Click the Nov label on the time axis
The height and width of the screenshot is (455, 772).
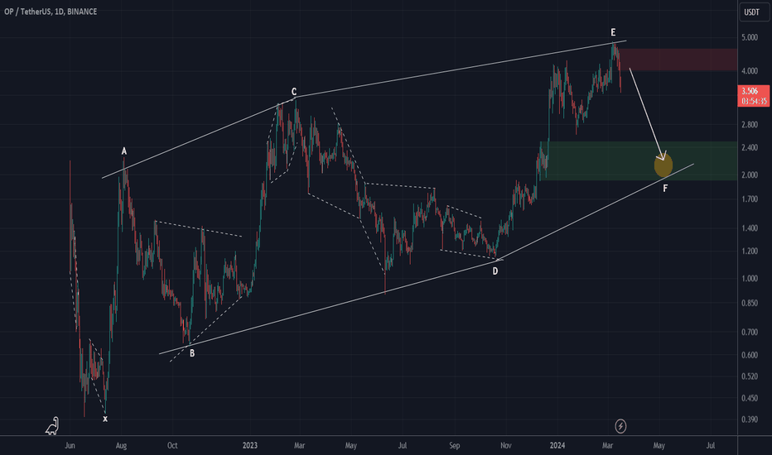[505, 446]
